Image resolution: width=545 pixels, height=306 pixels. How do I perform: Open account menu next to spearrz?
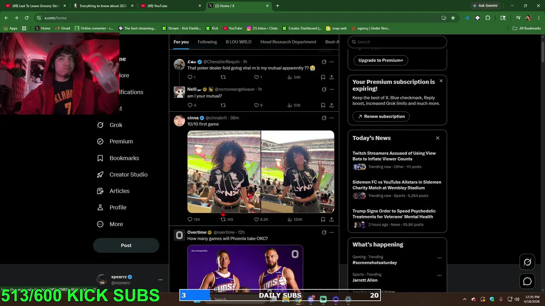[x=160, y=280]
